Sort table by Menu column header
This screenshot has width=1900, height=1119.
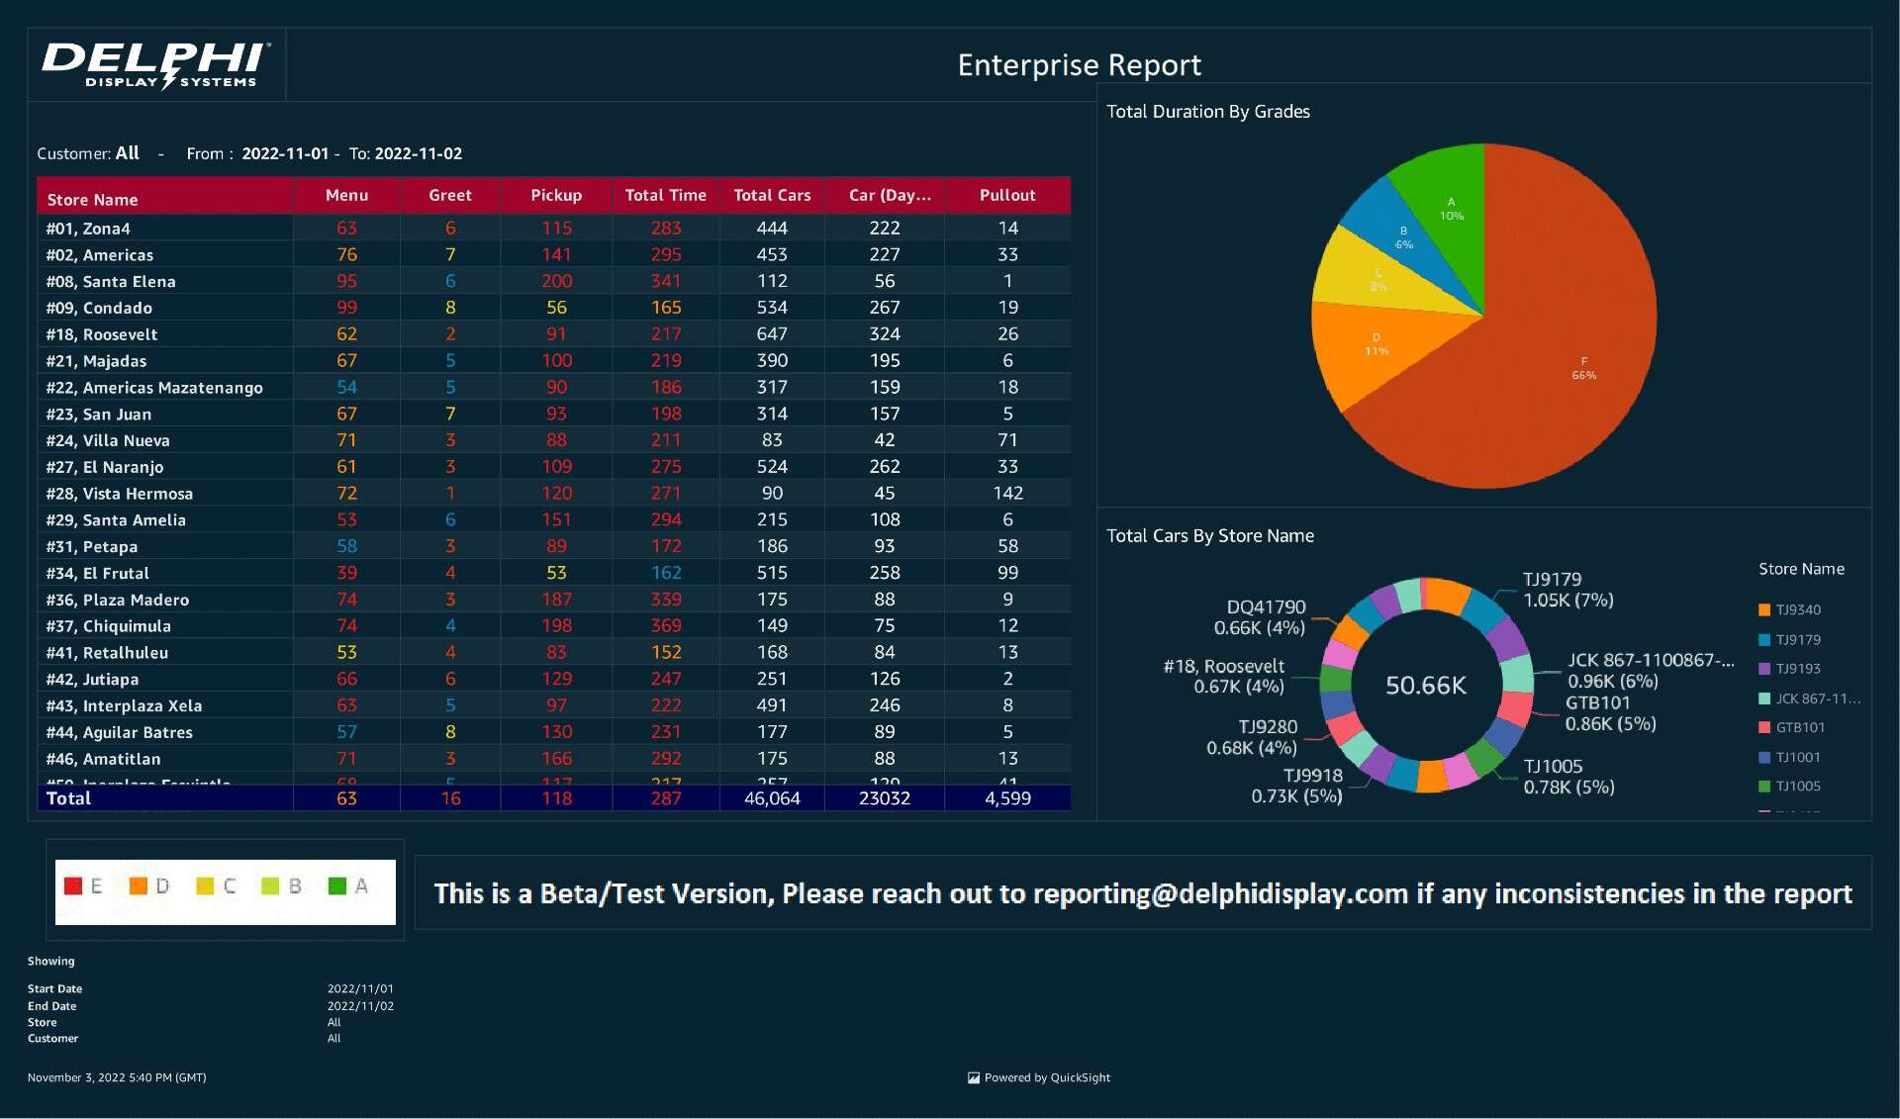point(346,195)
